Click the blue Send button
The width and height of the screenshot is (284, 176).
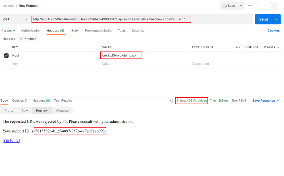(x=264, y=19)
